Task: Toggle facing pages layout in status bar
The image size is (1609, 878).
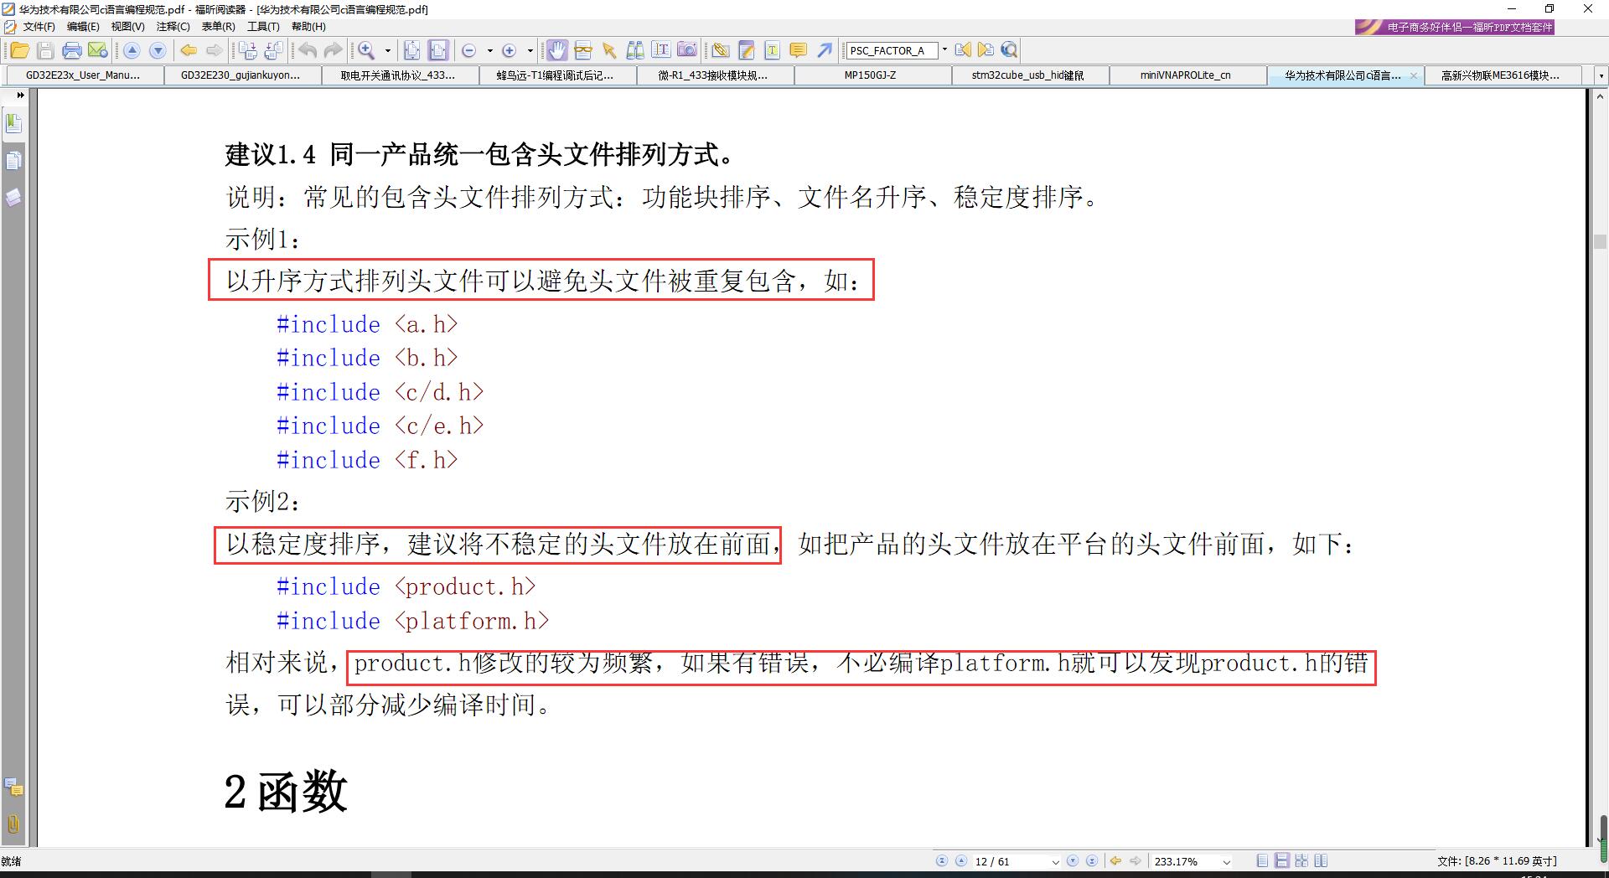Action: coord(1321,860)
